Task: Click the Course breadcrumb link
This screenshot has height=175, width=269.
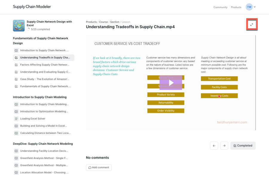Action: (x=103, y=22)
